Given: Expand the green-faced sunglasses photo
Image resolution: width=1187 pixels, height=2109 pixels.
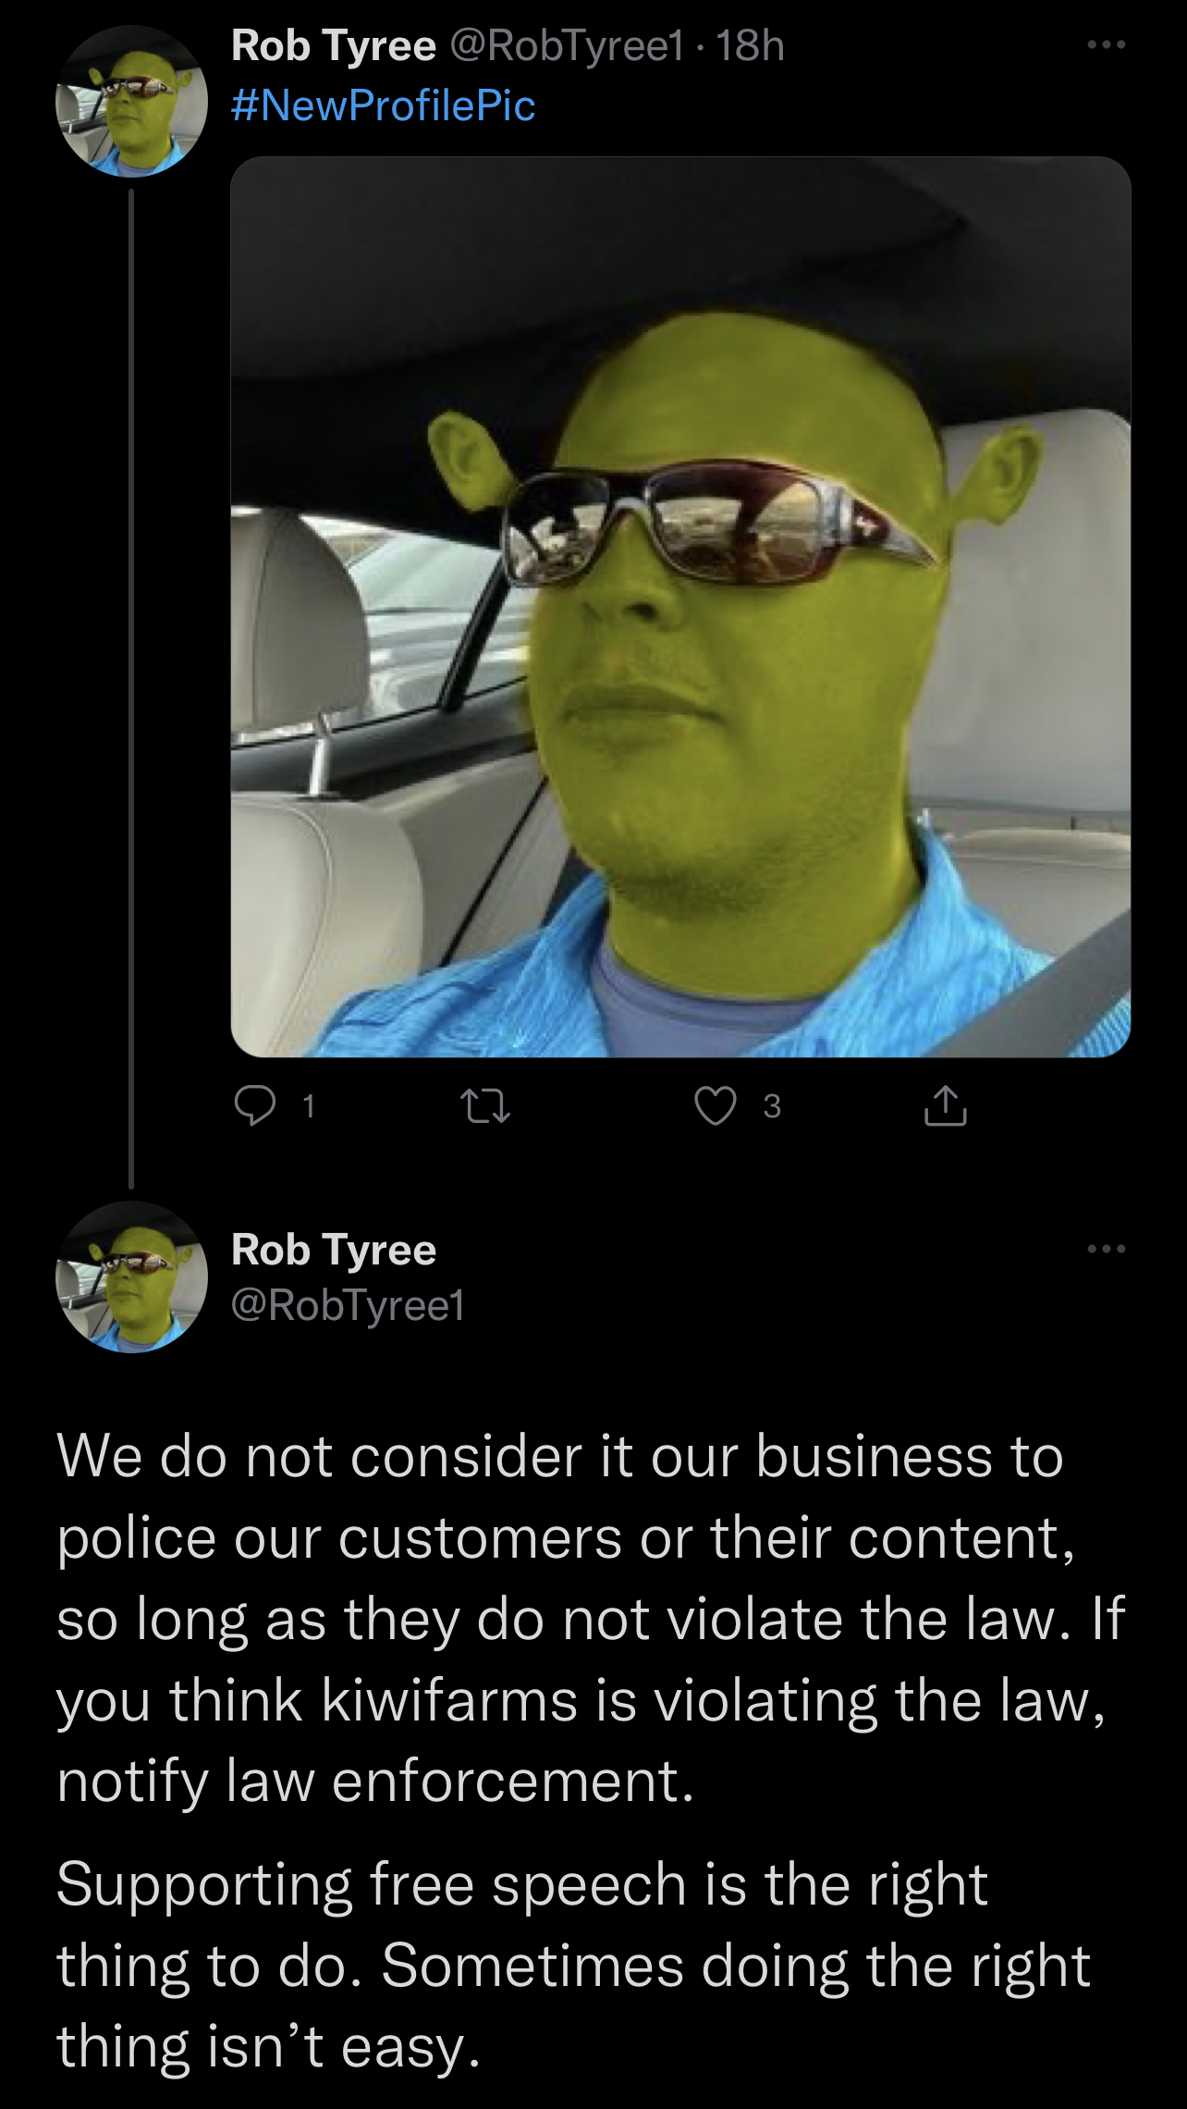Looking at the screenshot, I should pyautogui.click(x=680, y=607).
